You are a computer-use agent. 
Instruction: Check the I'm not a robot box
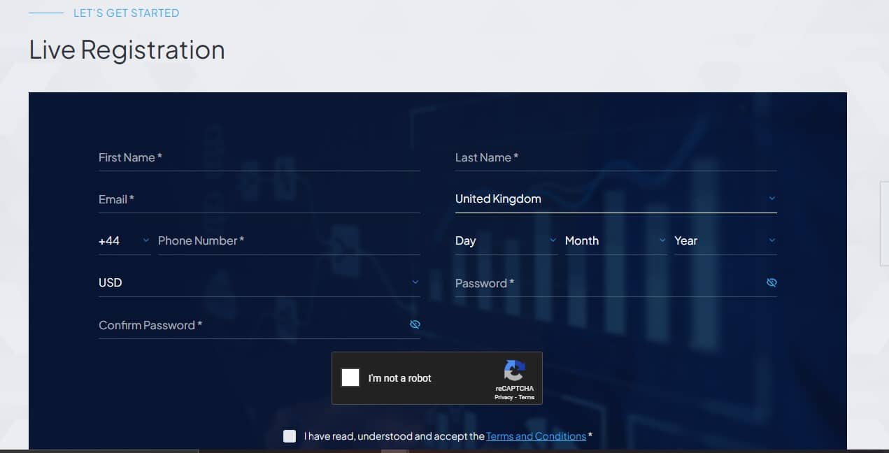350,377
